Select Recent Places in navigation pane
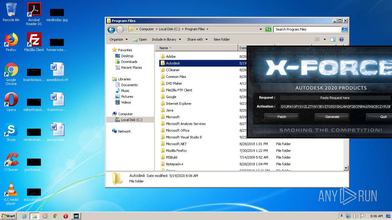This screenshot has width=392, height=220. [131, 68]
